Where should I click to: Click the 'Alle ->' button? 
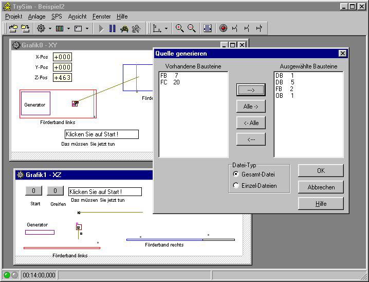(x=251, y=107)
